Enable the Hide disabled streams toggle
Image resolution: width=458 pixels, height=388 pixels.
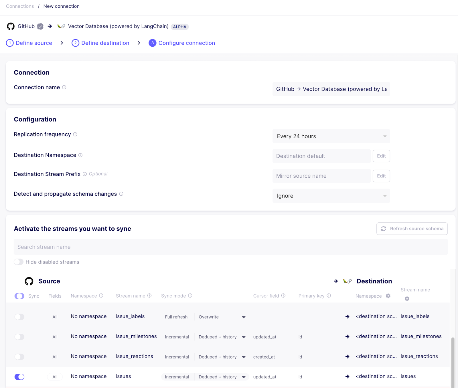(x=19, y=262)
